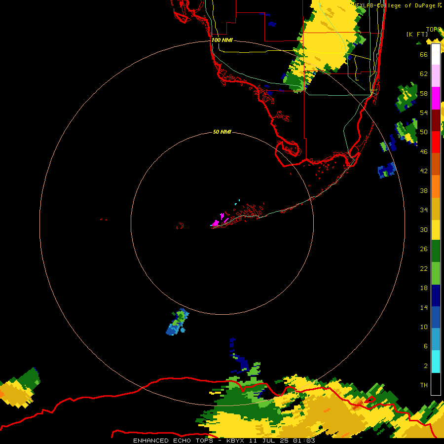Viewport: 444px width, 444px height.
Task: Click the 22 value on the legend
Action: (424, 268)
